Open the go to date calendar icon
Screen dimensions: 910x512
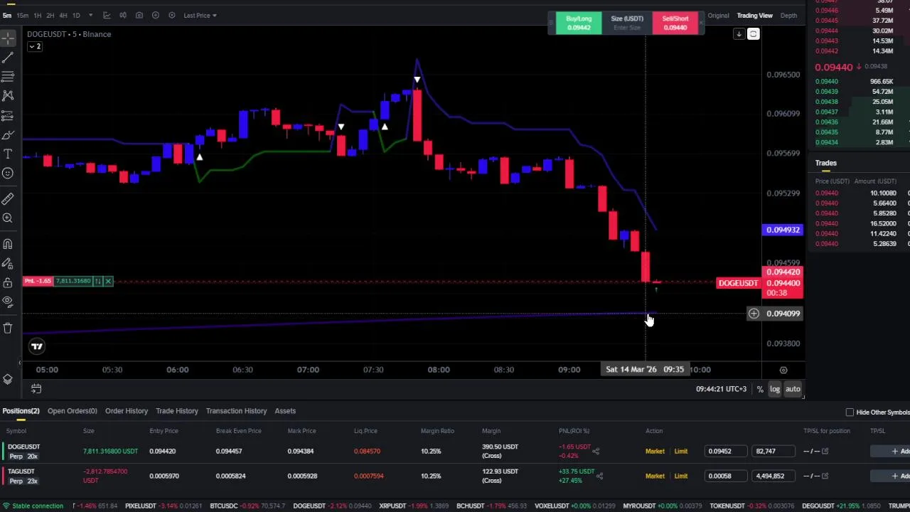click(x=36, y=389)
